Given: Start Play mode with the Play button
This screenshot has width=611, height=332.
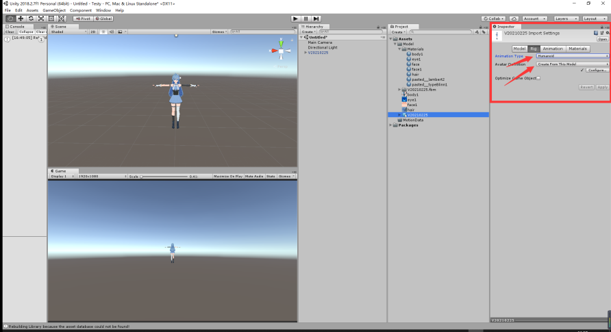Looking at the screenshot, I should coord(295,18).
